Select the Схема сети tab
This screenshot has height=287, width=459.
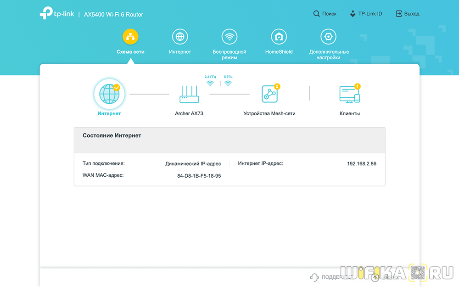130,37
